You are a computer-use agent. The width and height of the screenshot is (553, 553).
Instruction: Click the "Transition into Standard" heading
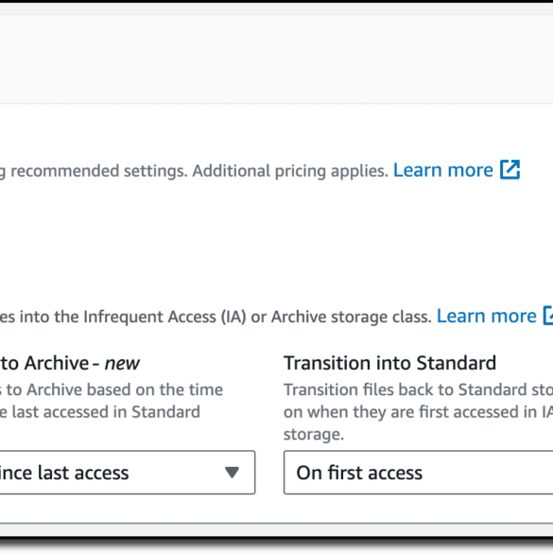pyautogui.click(x=389, y=363)
